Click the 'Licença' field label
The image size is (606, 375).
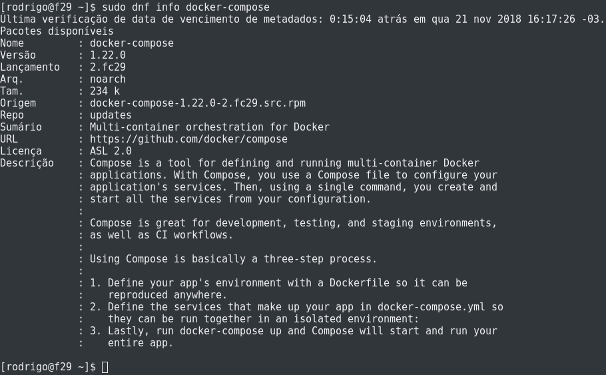pos(21,151)
